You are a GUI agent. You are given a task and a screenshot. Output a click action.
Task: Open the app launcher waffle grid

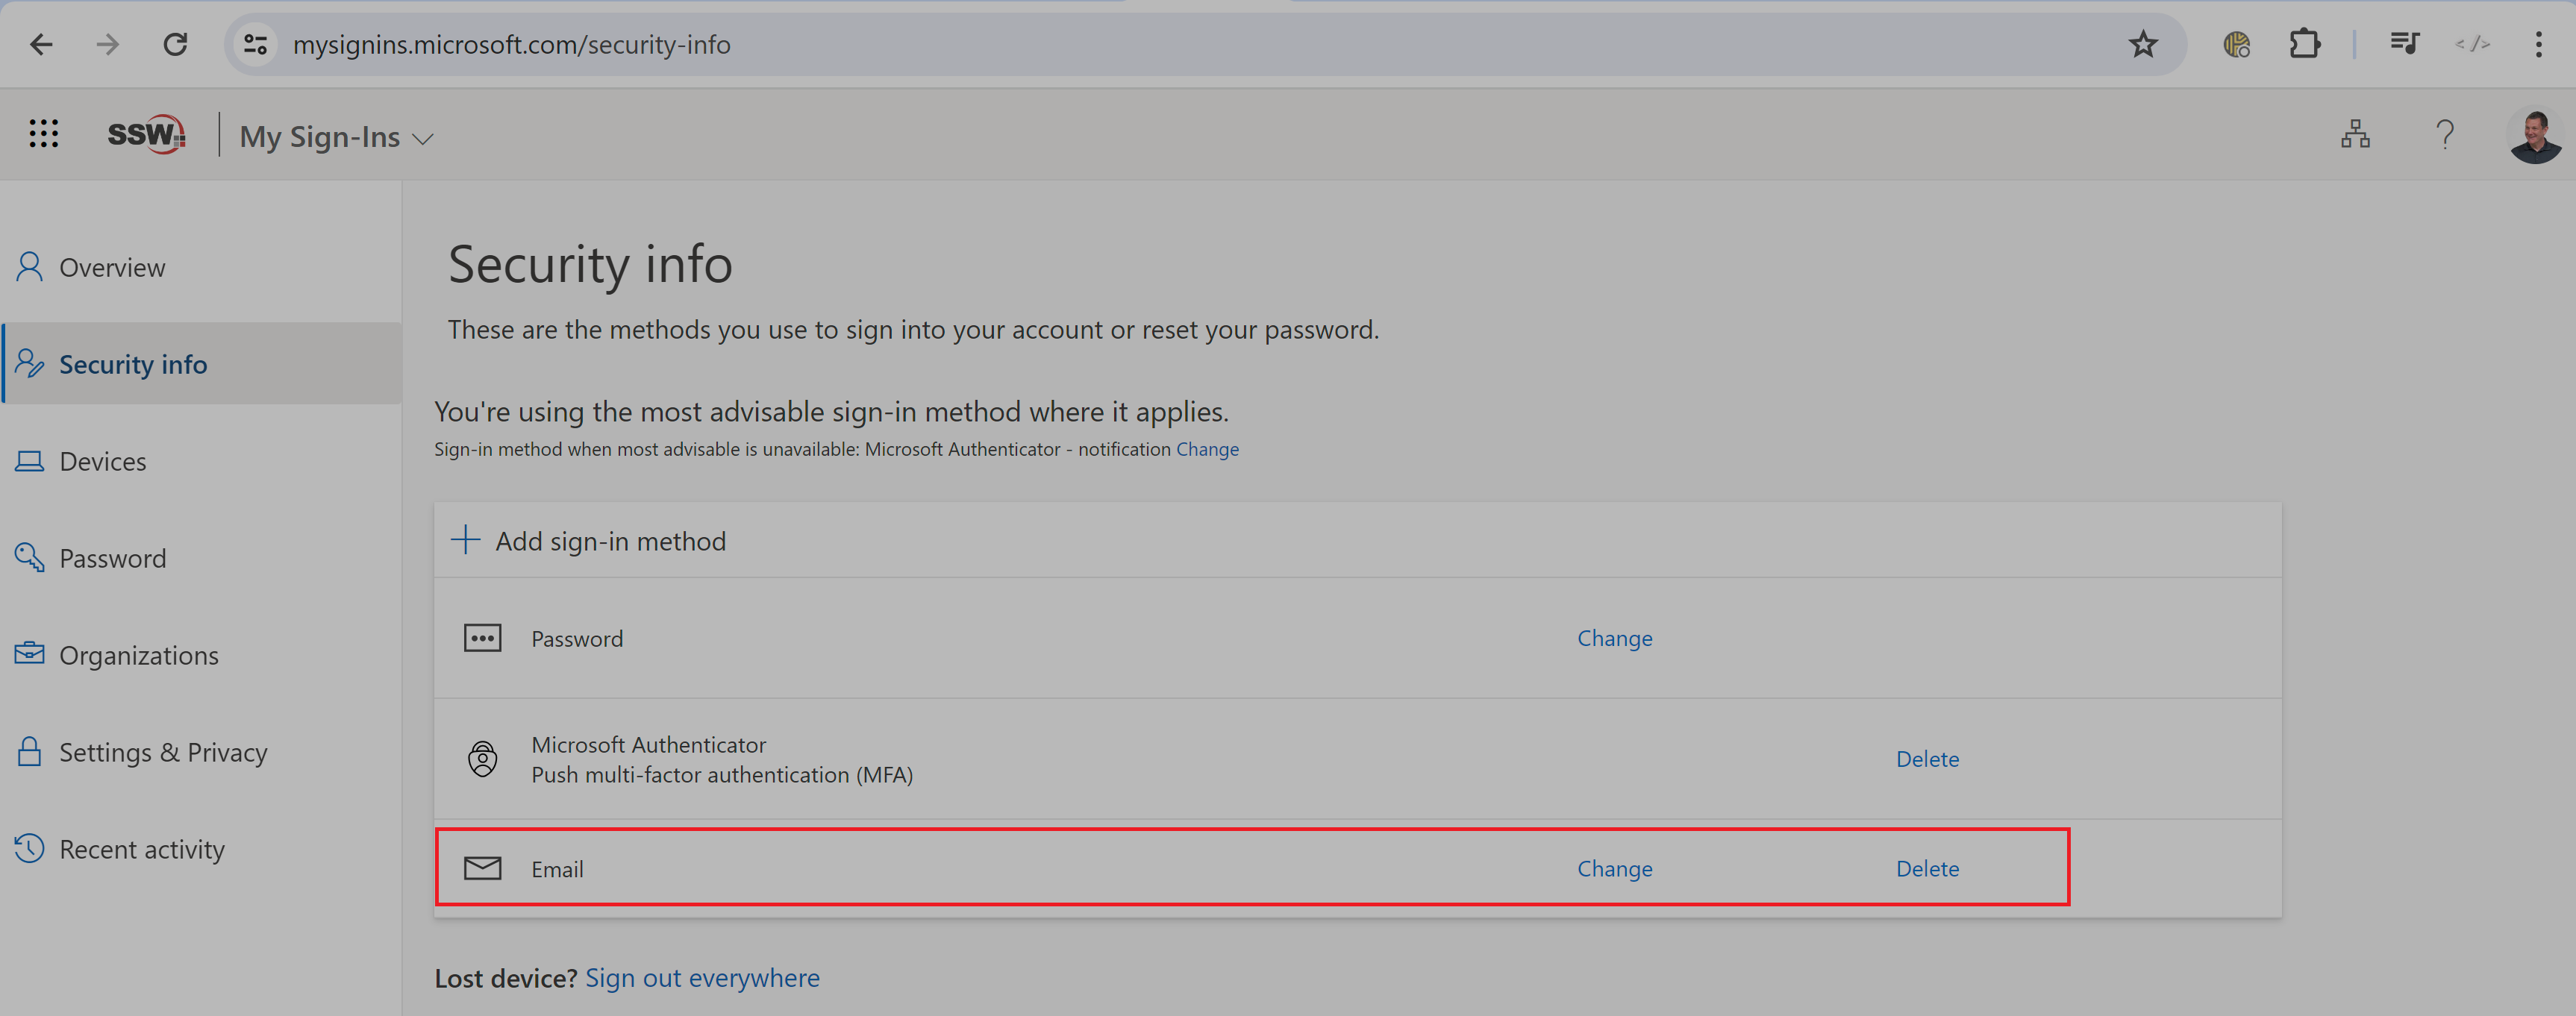(43, 134)
